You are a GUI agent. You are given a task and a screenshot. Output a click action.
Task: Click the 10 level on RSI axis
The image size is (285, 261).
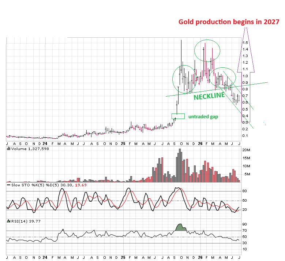(245, 249)
